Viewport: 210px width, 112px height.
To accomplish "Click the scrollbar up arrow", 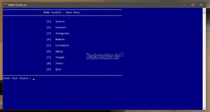I will (x=204, y=10).
